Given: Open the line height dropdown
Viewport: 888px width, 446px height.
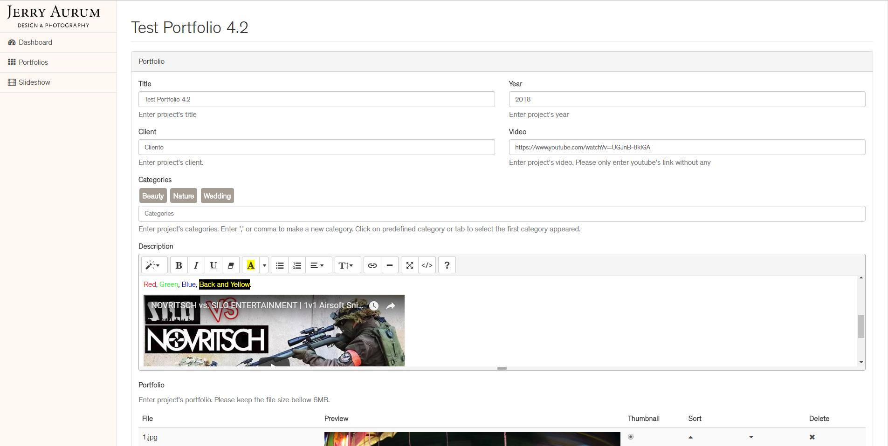Looking at the screenshot, I should point(346,265).
